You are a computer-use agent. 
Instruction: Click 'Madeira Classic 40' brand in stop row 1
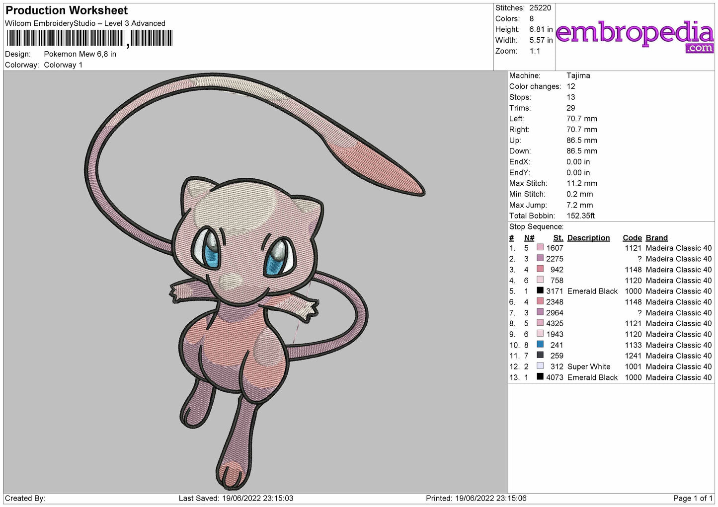click(679, 248)
